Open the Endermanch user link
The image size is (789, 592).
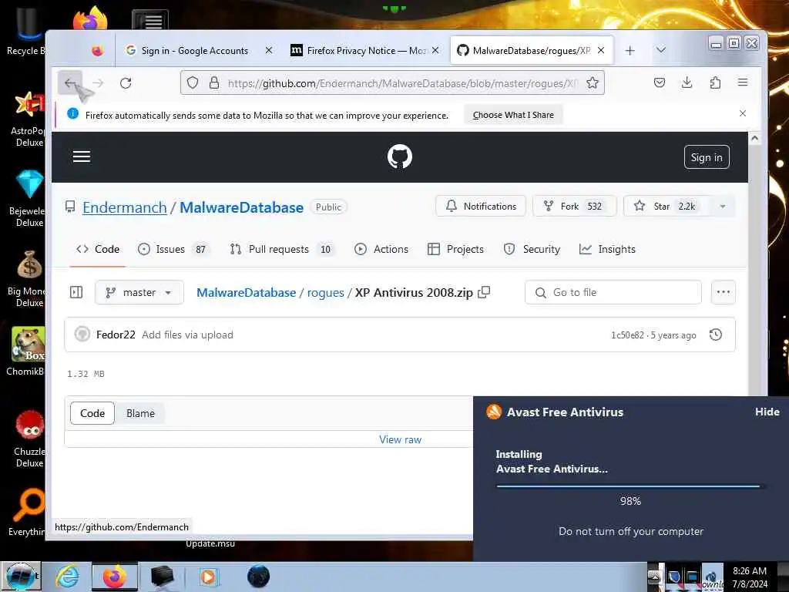pyautogui.click(x=124, y=207)
